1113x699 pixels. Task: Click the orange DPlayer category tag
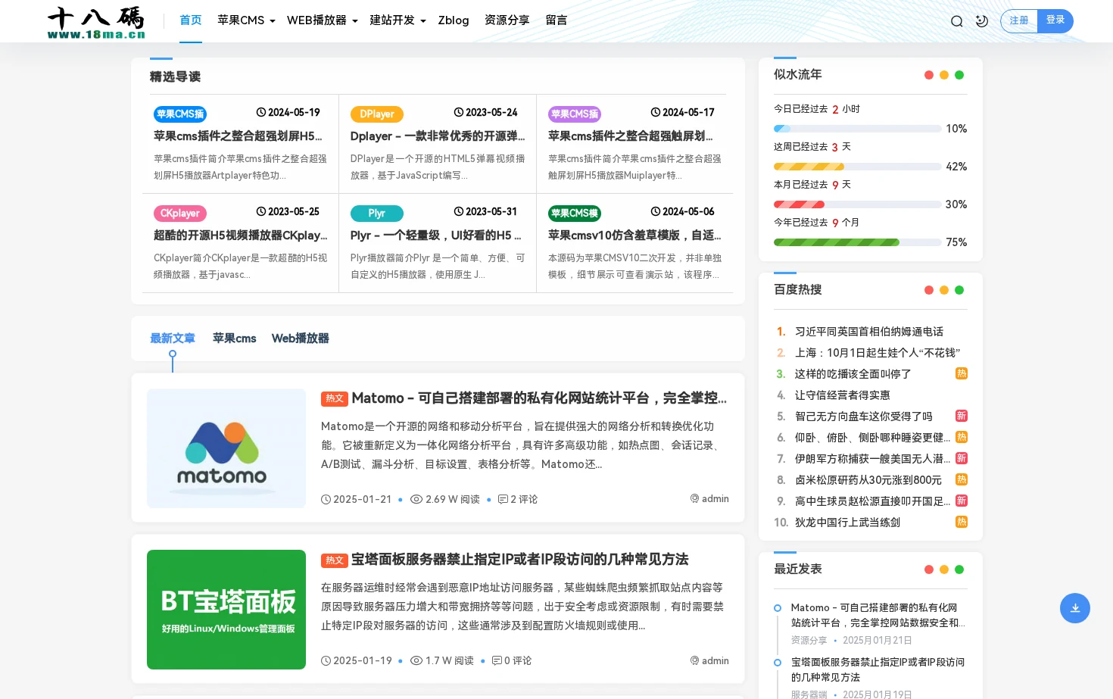pyautogui.click(x=376, y=114)
